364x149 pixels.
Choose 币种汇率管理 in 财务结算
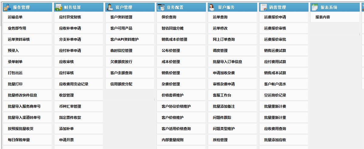click(70, 106)
